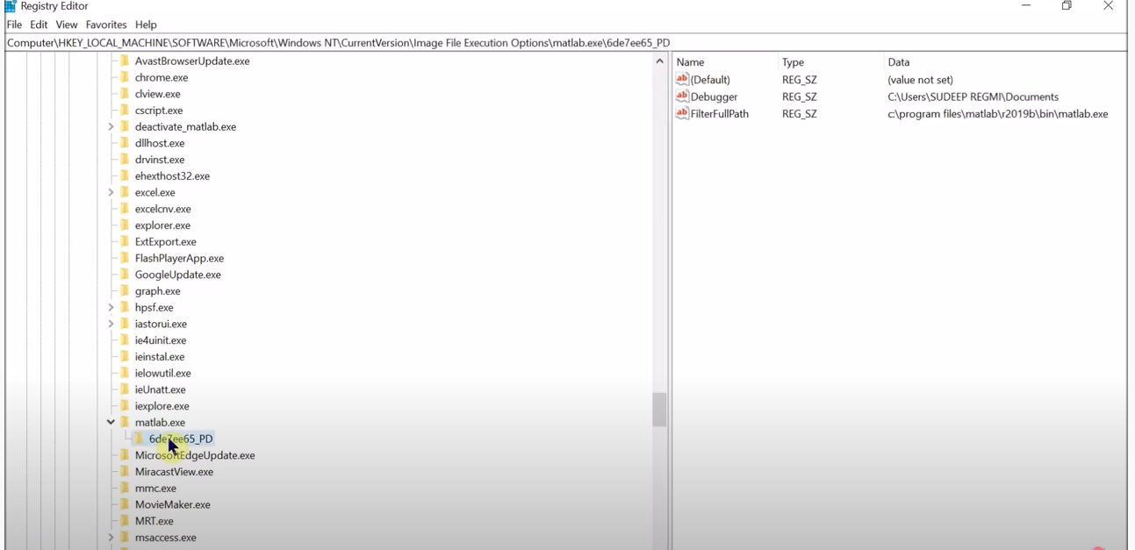Viewport: 1135px width, 550px height.
Task: Click the folder icon of ieinstal.exe
Action: 125,357
